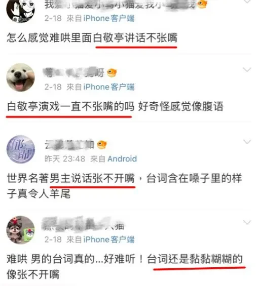
Task: Open the anime girl avatar profile
Action: pos(20,10)
